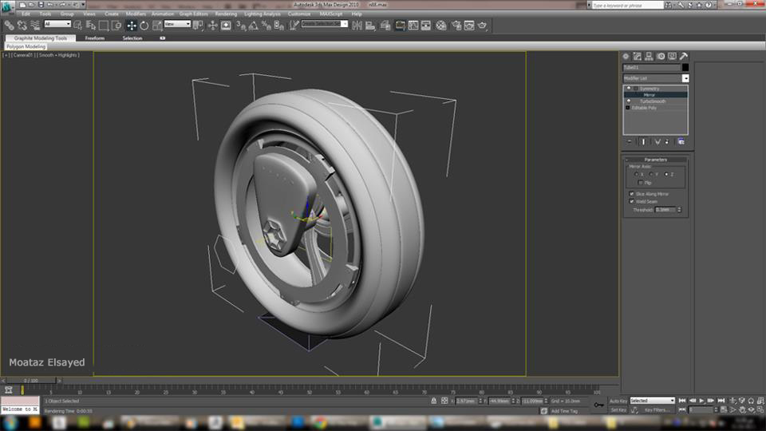Viewport: 766px width, 431px height.
Task: Activate the Select Object tool
Action: coord(77,26)
